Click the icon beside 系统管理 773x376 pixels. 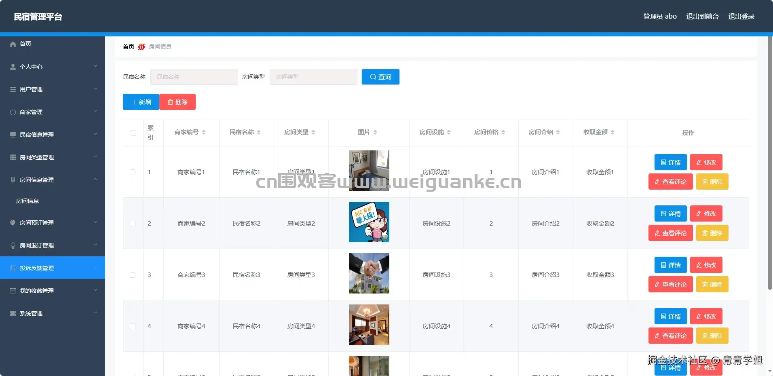(x=13, y=313)
